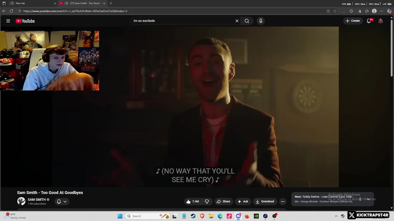Screen dimensions: 394x221
Task: Go to YouTube home via logo
Action: pos(25,21)
